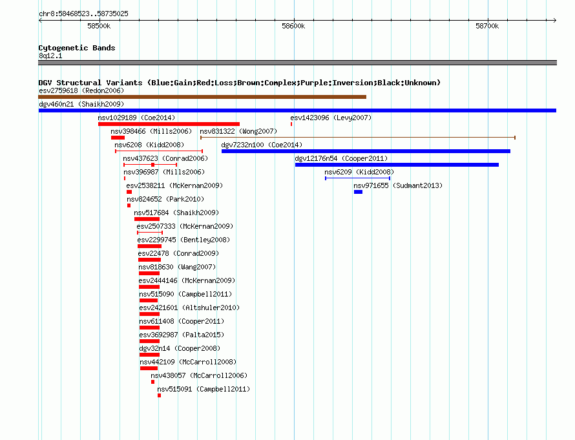The height and width of the screenshot is (440, 575).
Task: Select the nsv818630 (Wang2007) red bar
Action: point(149,273)
